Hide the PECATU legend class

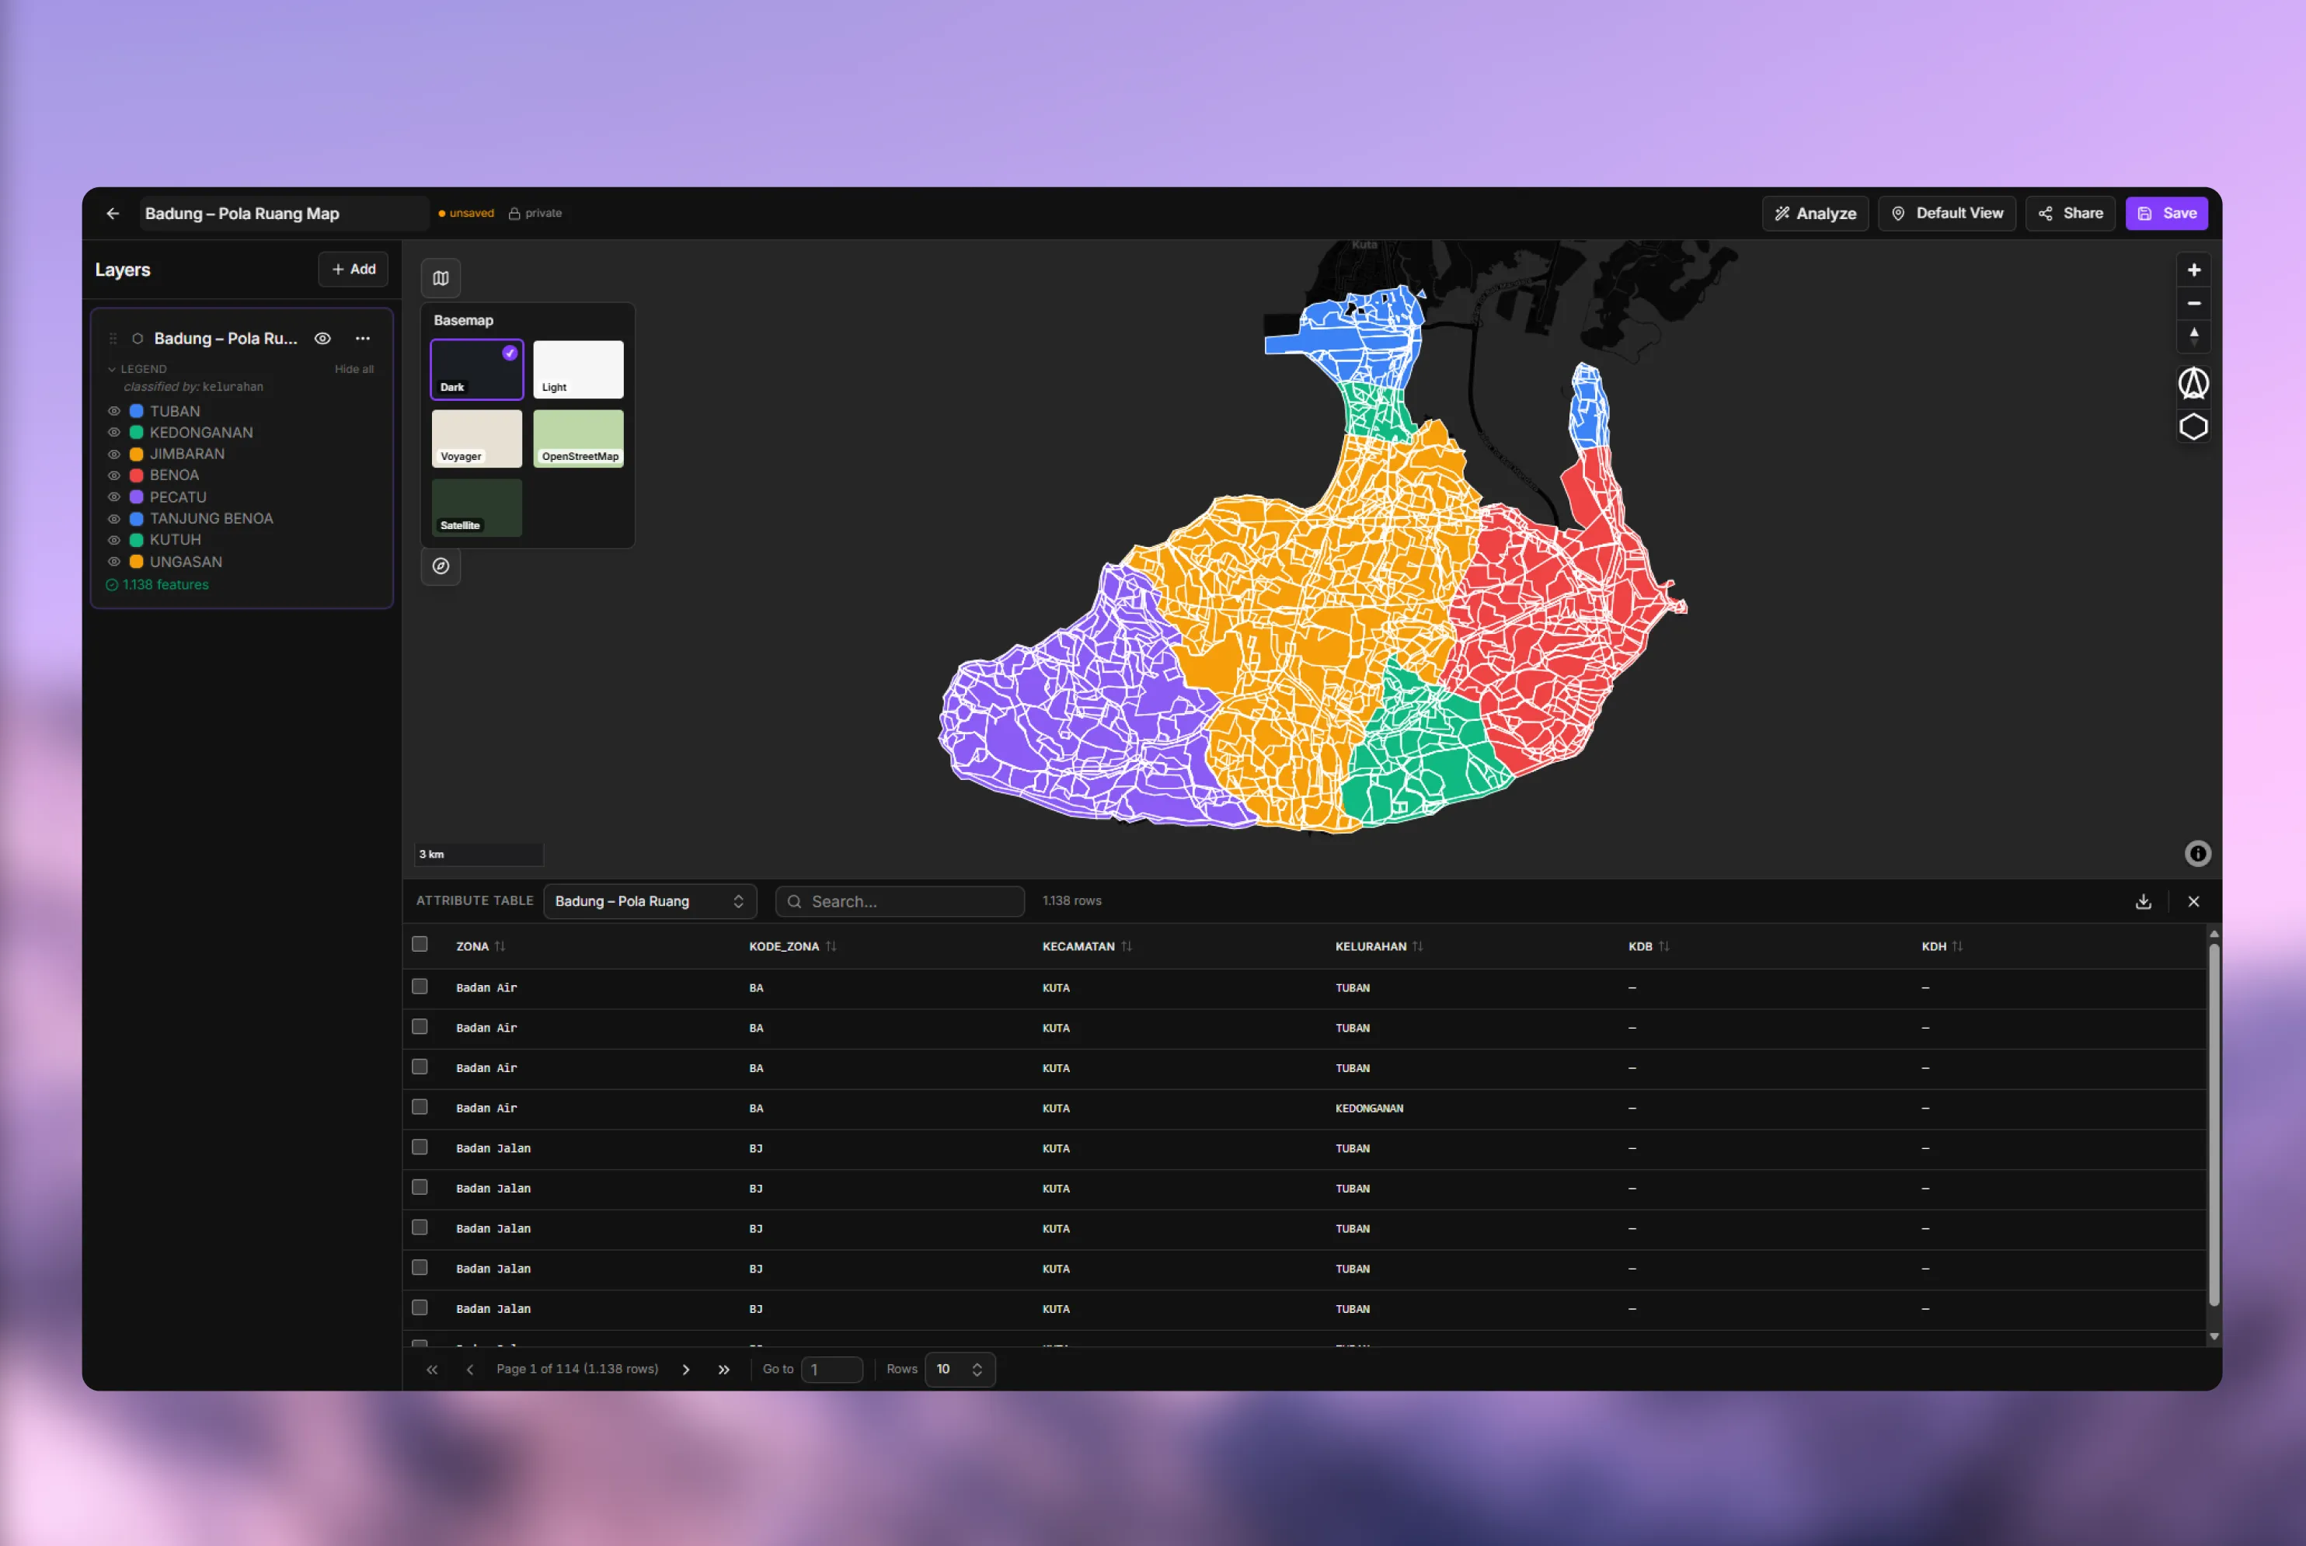(114, 497)
